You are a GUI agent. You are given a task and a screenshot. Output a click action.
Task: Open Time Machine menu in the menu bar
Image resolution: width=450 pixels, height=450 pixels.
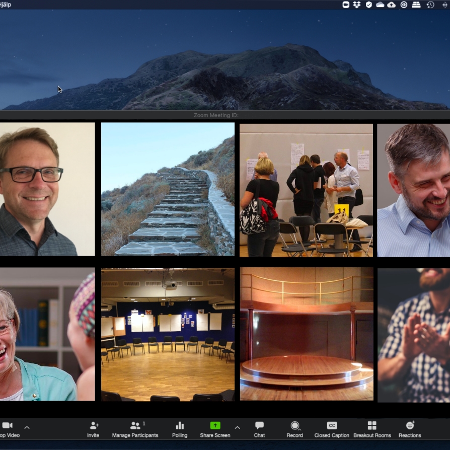430,5
